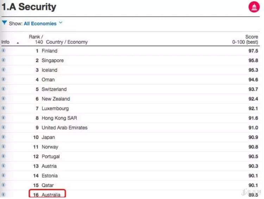Select the Luxembourg row
This screenshot has height=199, width=264.
55,108
